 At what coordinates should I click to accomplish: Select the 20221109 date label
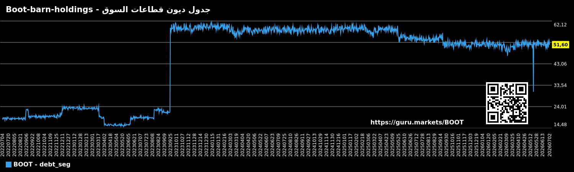coord(51,144)
